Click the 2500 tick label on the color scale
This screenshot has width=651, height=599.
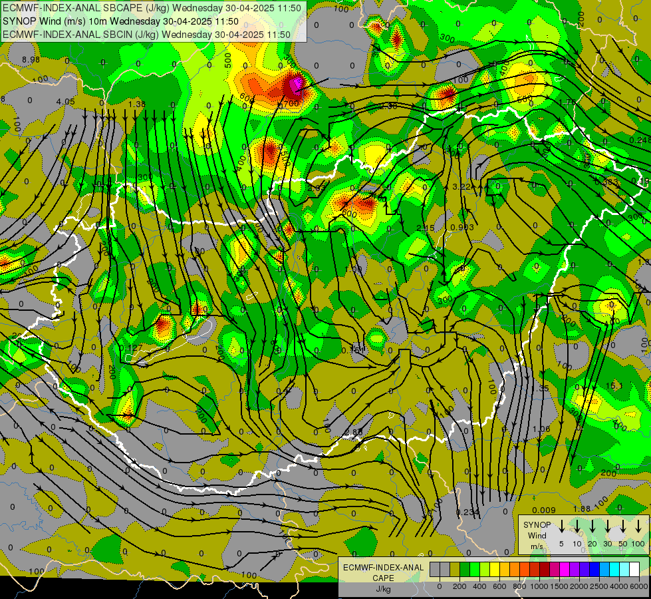[599, 586]
